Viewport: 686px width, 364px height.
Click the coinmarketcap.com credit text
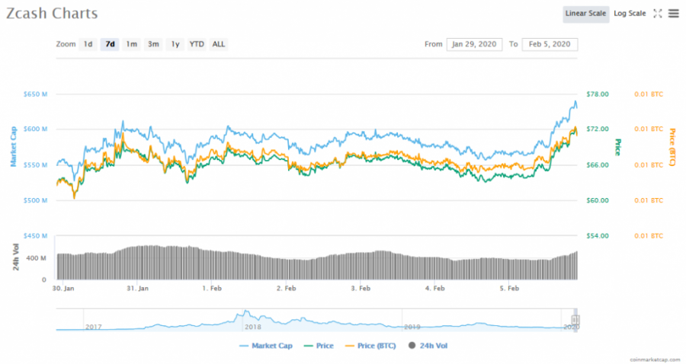[x=655, y=359]
